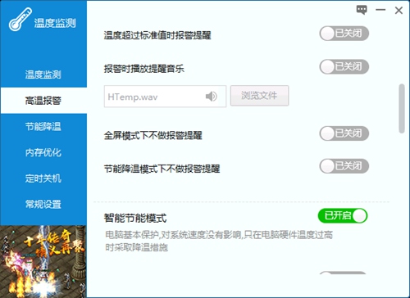Click the 温度监测 app title text
Screen dimensions: 410x298
click(x=55, y=23)
